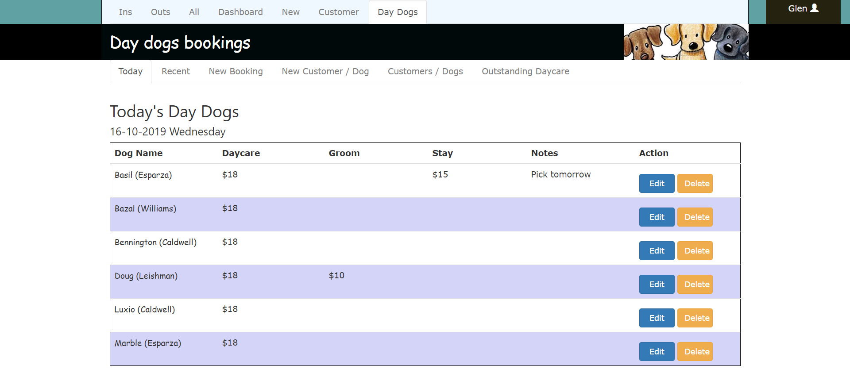Open the Dashboard tab
Image resolution: width=850 pixels, height=377 pixels.
click(240, 12)
